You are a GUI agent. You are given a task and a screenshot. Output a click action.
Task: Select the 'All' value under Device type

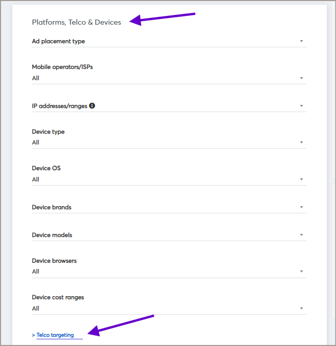36,142
